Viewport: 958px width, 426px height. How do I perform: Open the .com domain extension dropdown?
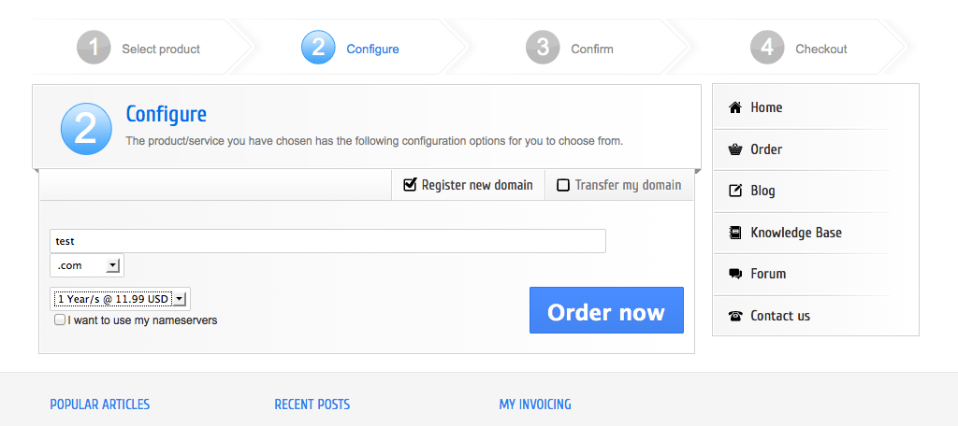87,265
